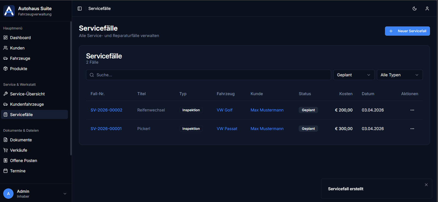
Task: Go to Dashboard in the sidebar
Action: 20,38
